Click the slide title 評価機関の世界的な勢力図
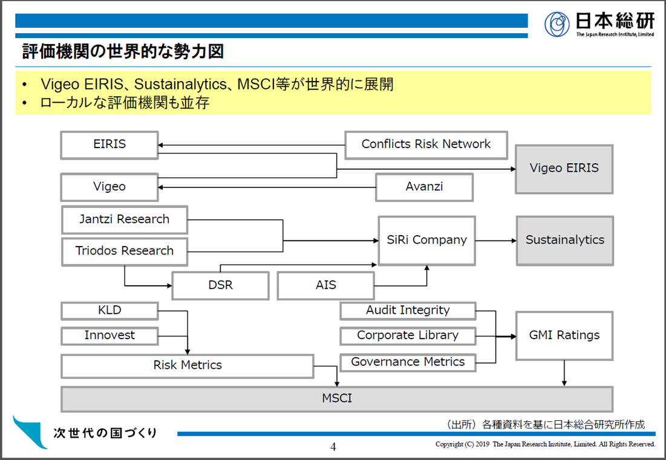This screenshot has width=666, height=460. (123, 52)
